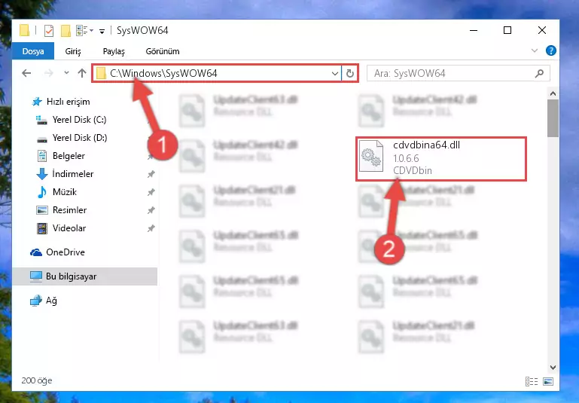
Task: Refresh the SysWOW64 folder
Action: tap(349, 74)
